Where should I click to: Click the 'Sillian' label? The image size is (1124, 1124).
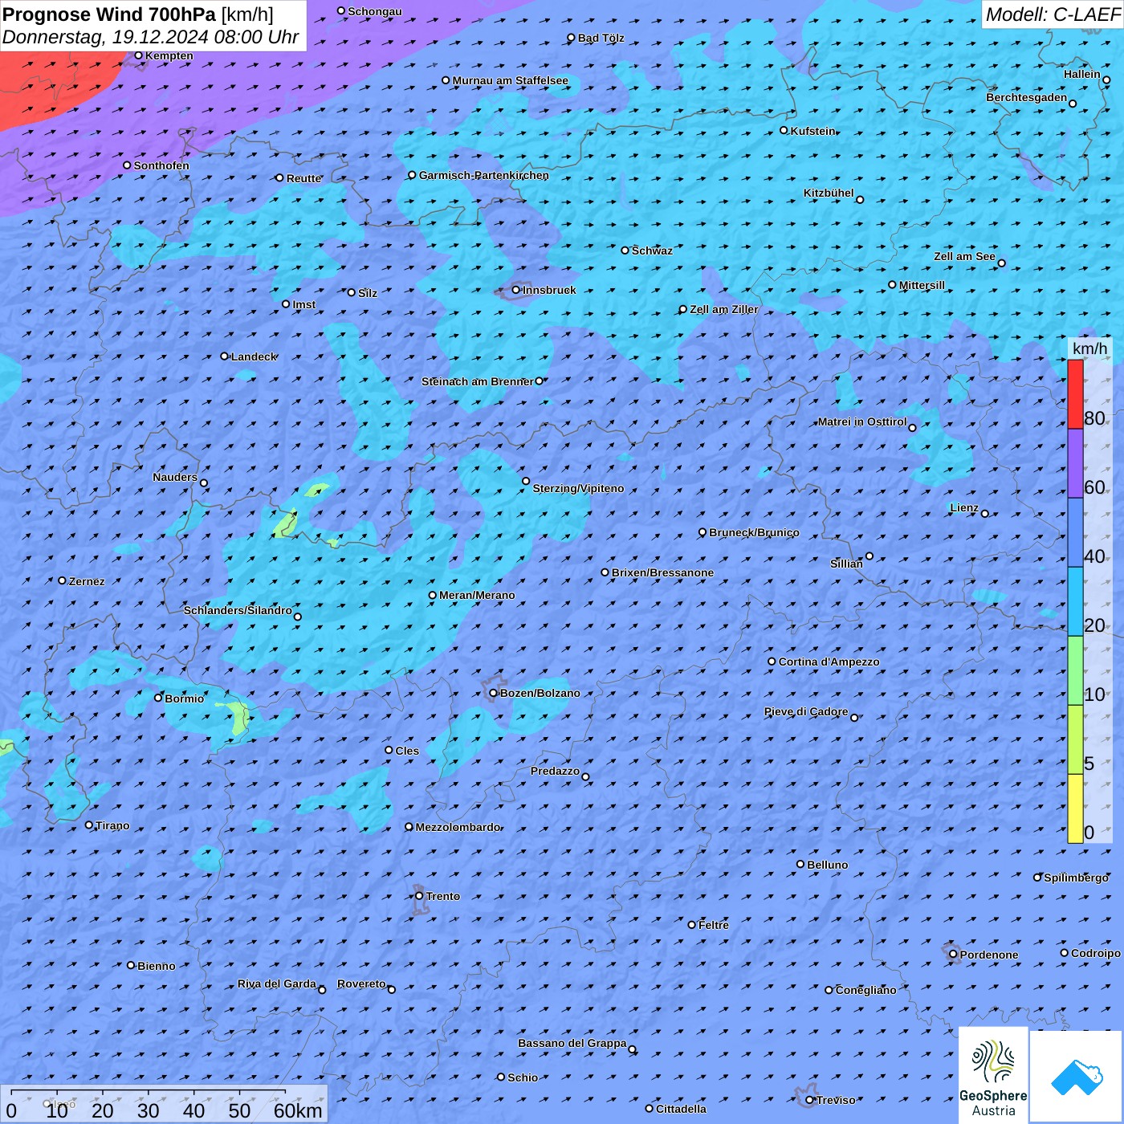pos(846,564)
